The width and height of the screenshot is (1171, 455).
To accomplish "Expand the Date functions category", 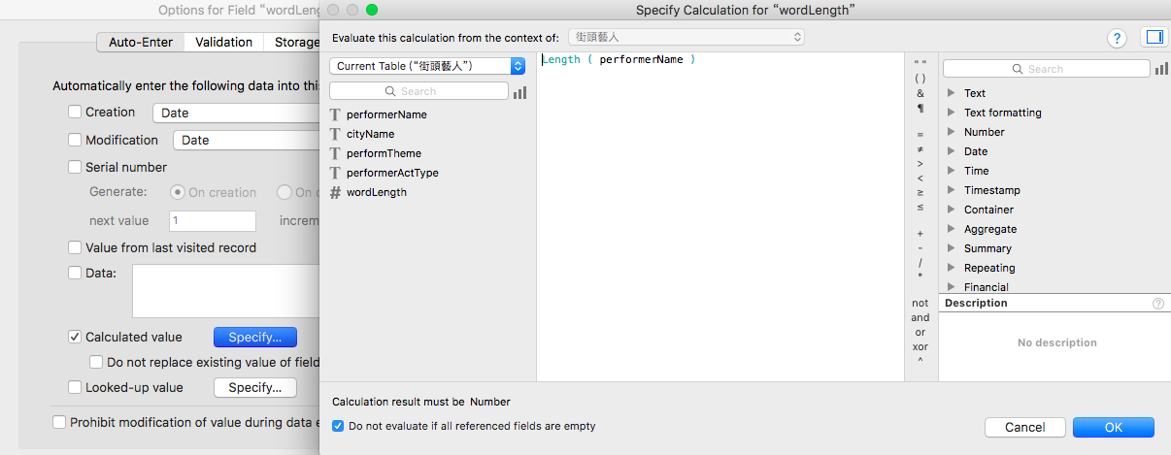I will [952, 151].
